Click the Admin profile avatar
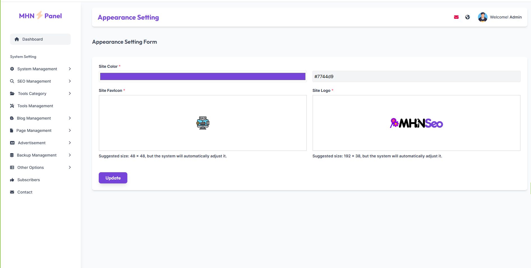 pos(482,17)
